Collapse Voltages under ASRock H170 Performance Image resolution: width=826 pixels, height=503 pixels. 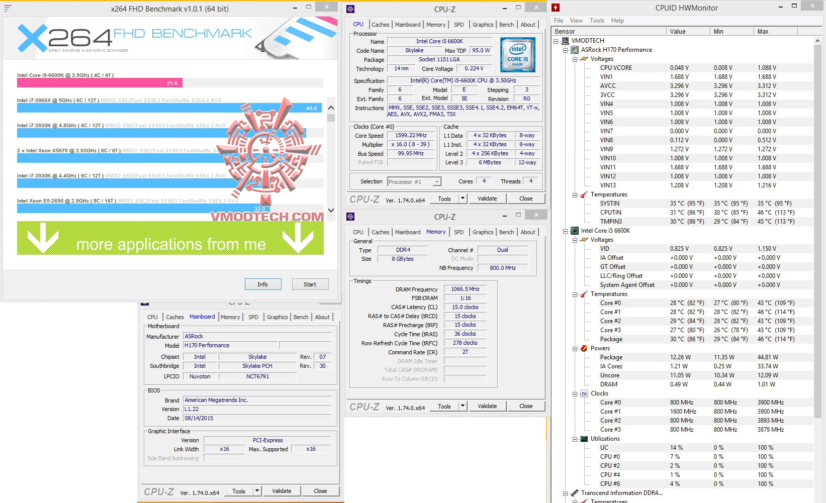coord(575,59)
